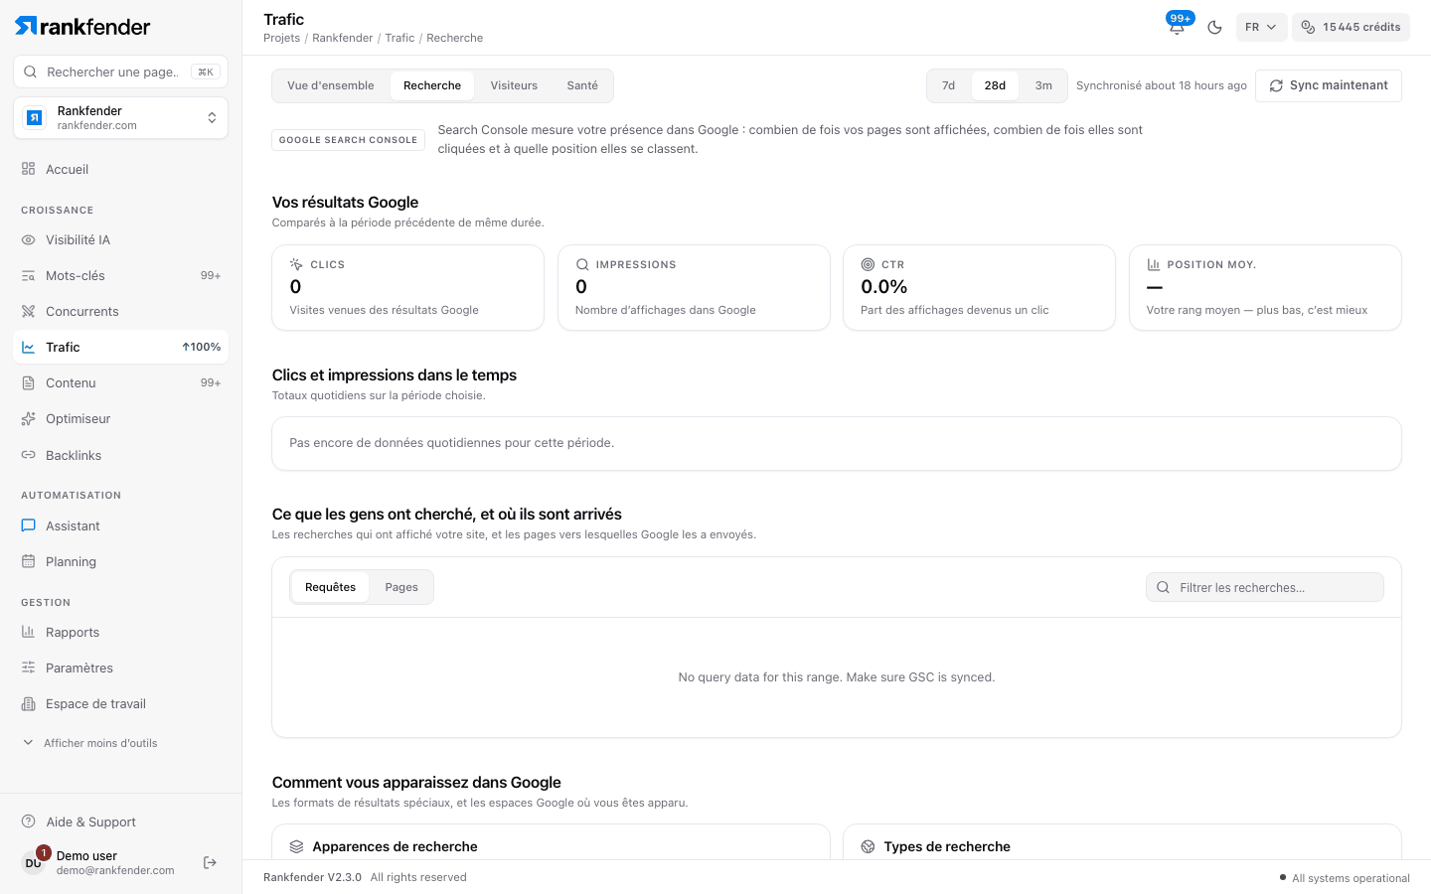Click the All systems operational status

[x=1345, y=878]
